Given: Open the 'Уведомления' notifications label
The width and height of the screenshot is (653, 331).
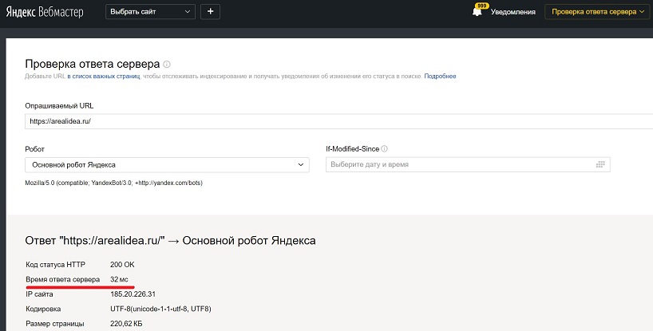Looking at the screenshot, I should tap(513, 12).
